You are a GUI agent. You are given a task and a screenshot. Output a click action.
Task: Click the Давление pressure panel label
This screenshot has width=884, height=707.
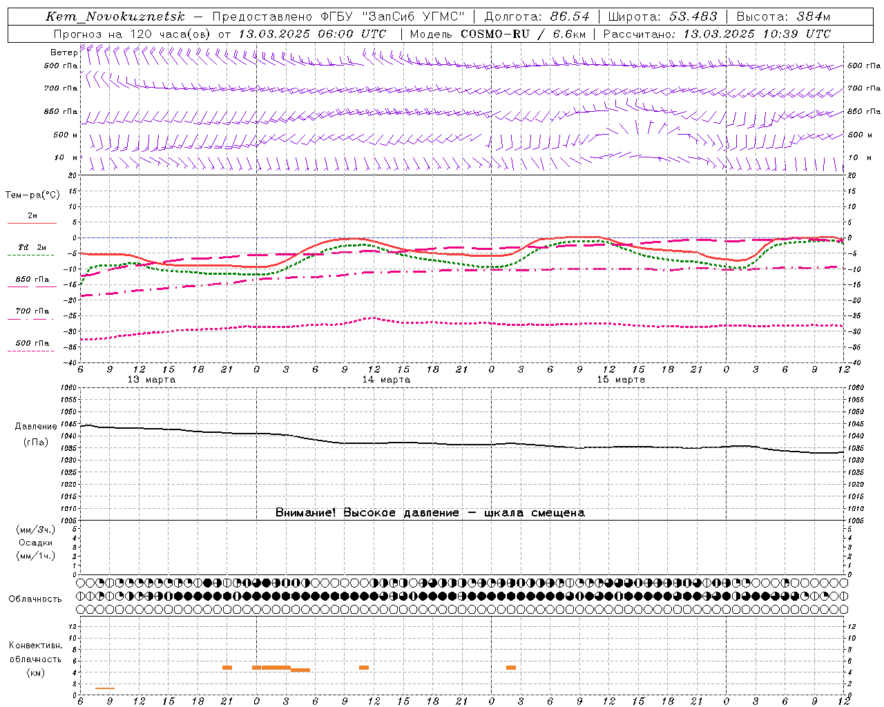[x=36, y=427]
